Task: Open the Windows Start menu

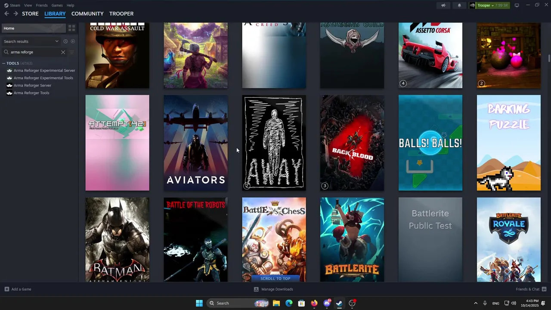Action: pyautogui.click(x=199, y=303)
